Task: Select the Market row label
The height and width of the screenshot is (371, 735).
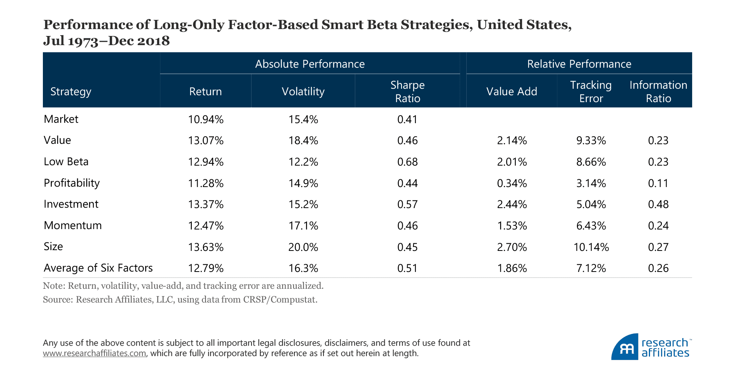Action: pos(61,119)
